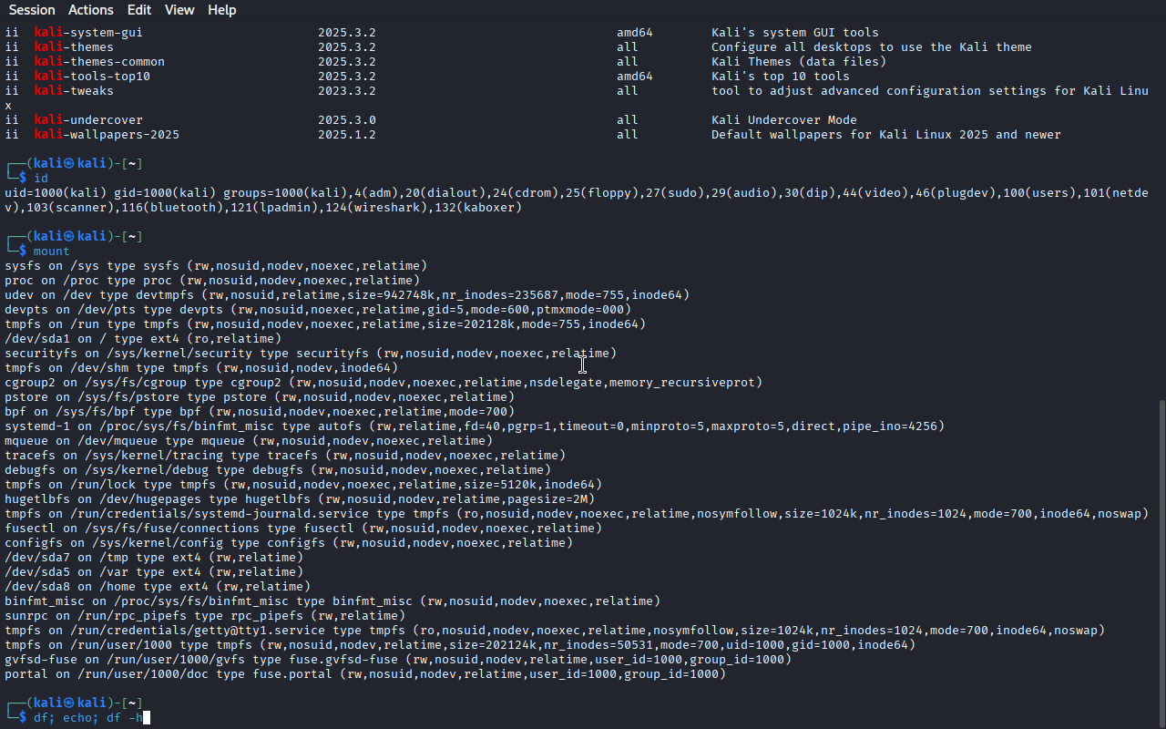The width and height of the screenshot is (1166, 729).
Task: Click the 'tmpfs on /run/user/1000' line
Action: click(x=460, y=645)
